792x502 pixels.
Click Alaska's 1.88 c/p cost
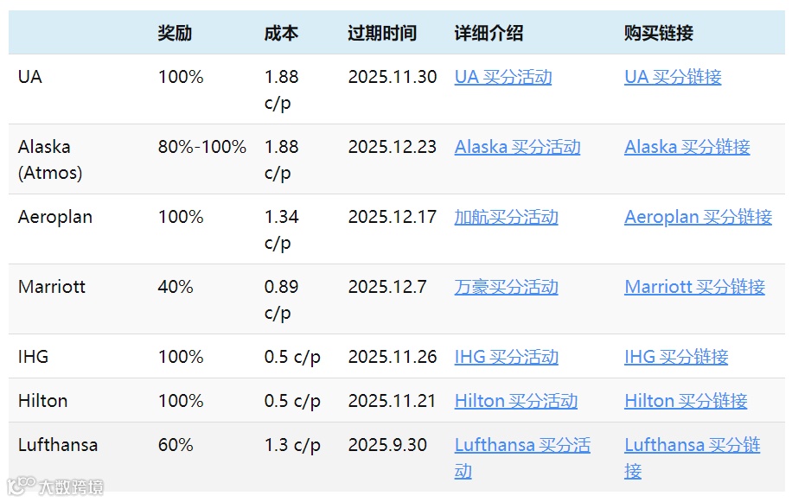281,160
